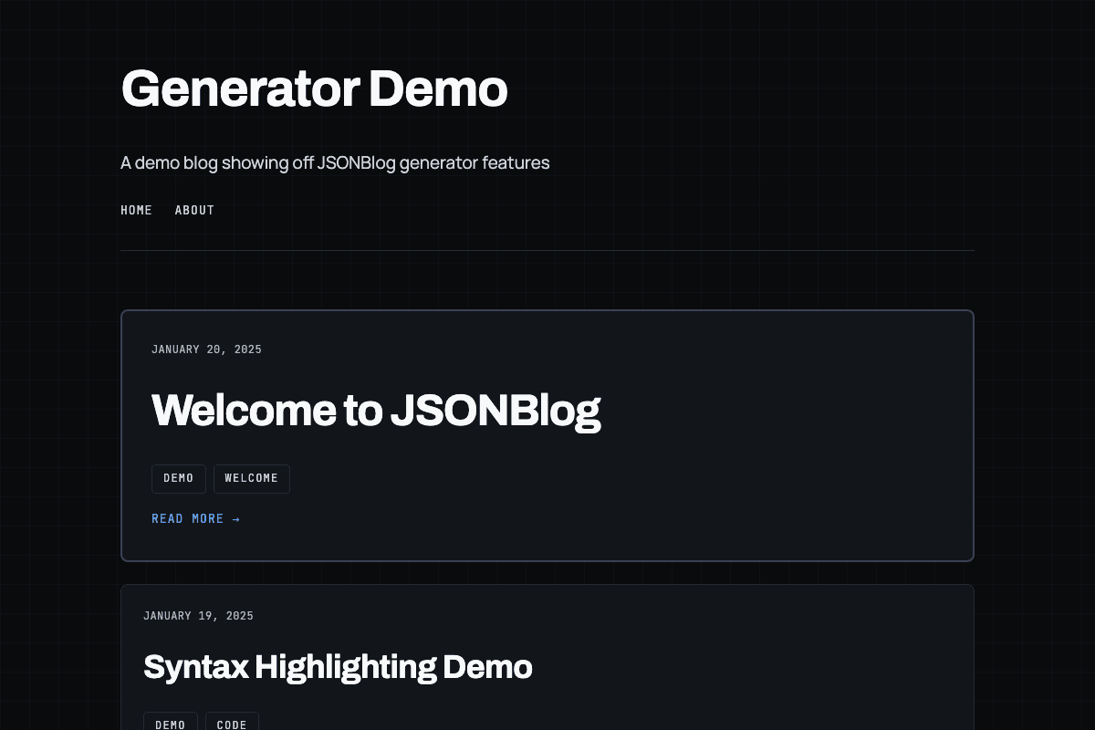The image size is (1095, 730).
Task: Open the Syntax Highlighting Demo post
Action: (x=338, y=667)
